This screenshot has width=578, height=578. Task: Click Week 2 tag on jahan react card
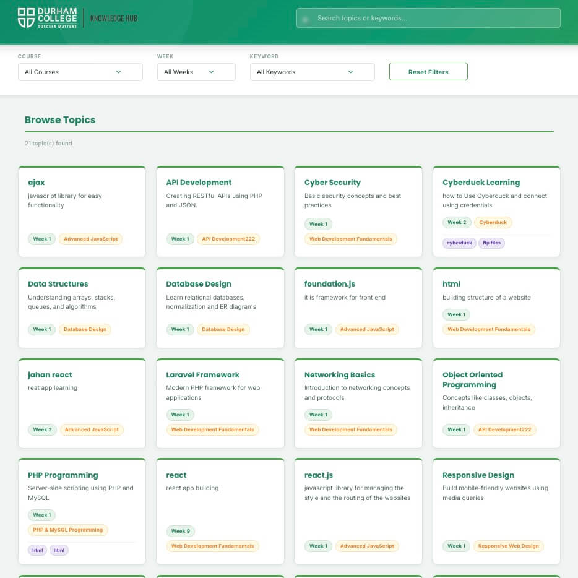[x=42, y=430]
